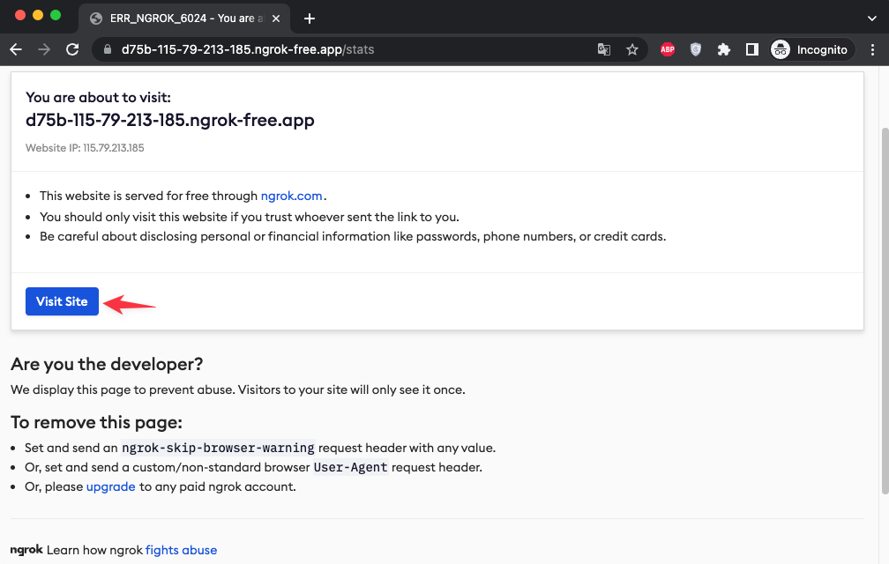Screen dimensions: 889x564
Task: Click the To remove this page: heading
Action: pyautogui.click(x=96, y=422)
